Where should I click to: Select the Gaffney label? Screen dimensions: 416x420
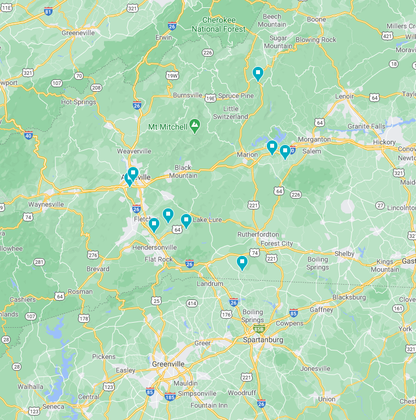(x=321, y=310)
